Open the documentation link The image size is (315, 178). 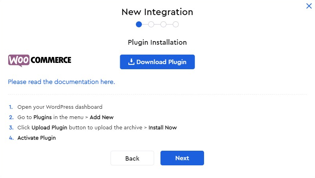pyautogui.click(x=61, y=82)
